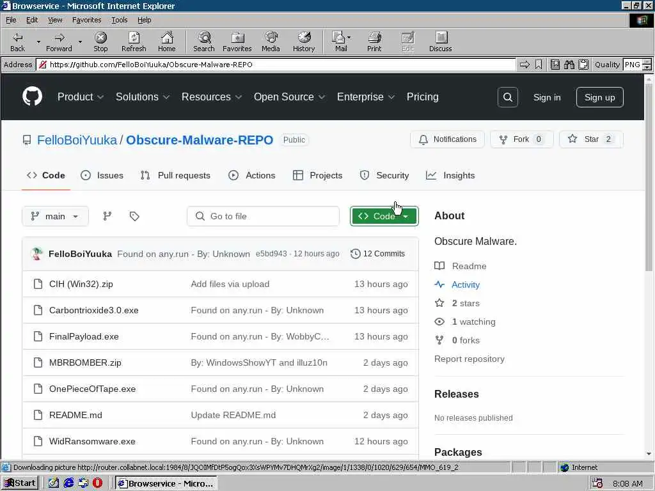Click the Discuss toolbar button
The width and height of the screenshot is (655, 491).
click(x=440, y=42)
